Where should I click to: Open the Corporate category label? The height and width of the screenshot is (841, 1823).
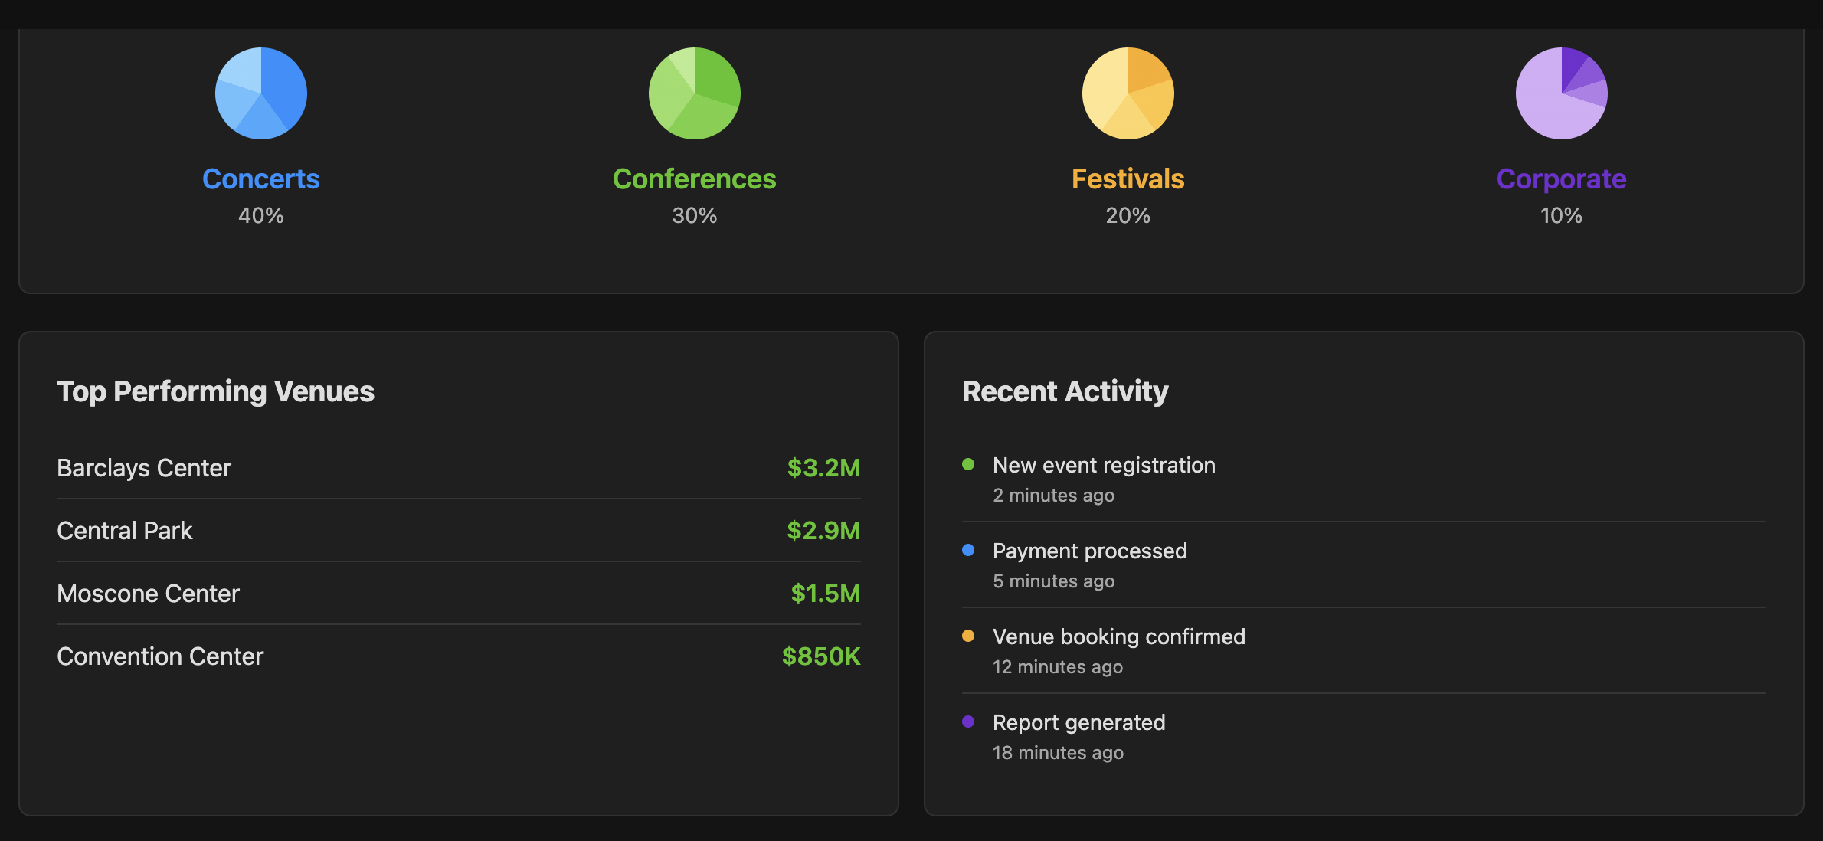1562,178
